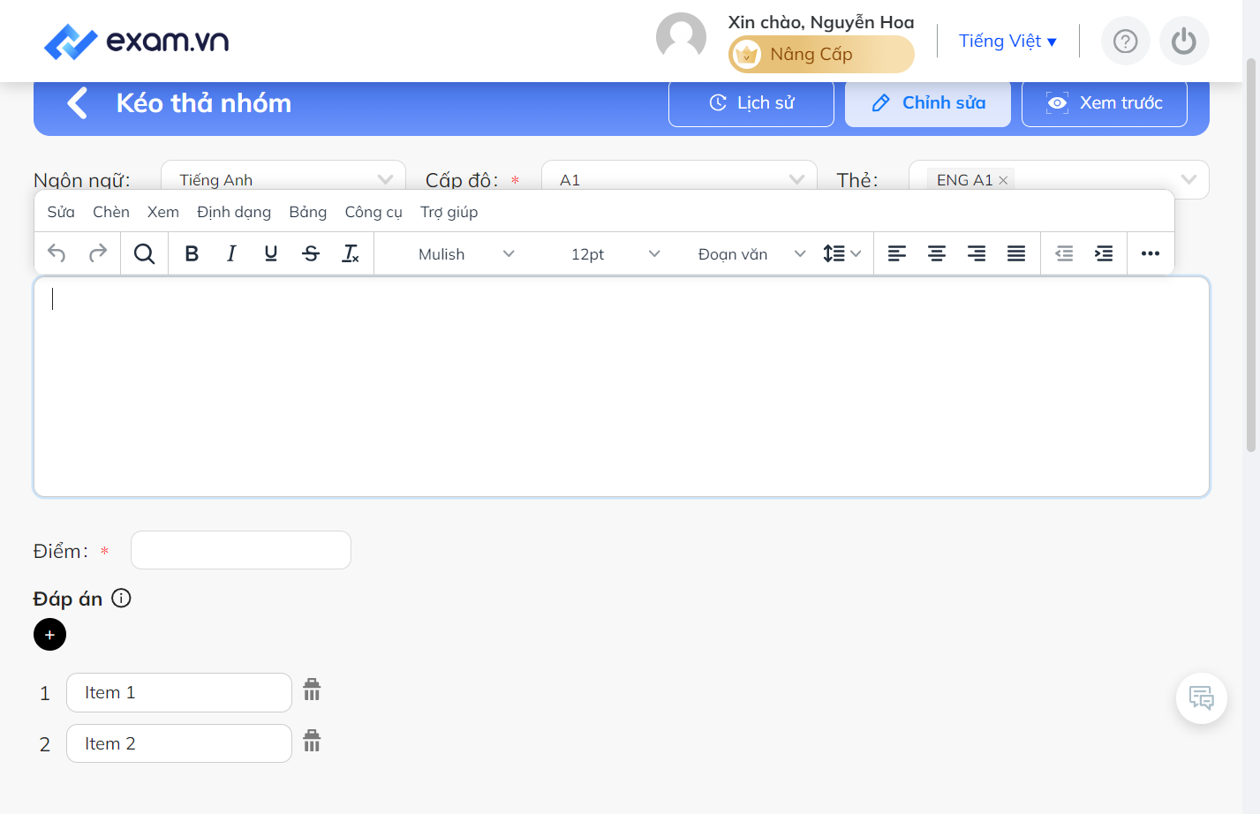Open the line height dropdown
The image size is (1260, 814).
point(841,253)
